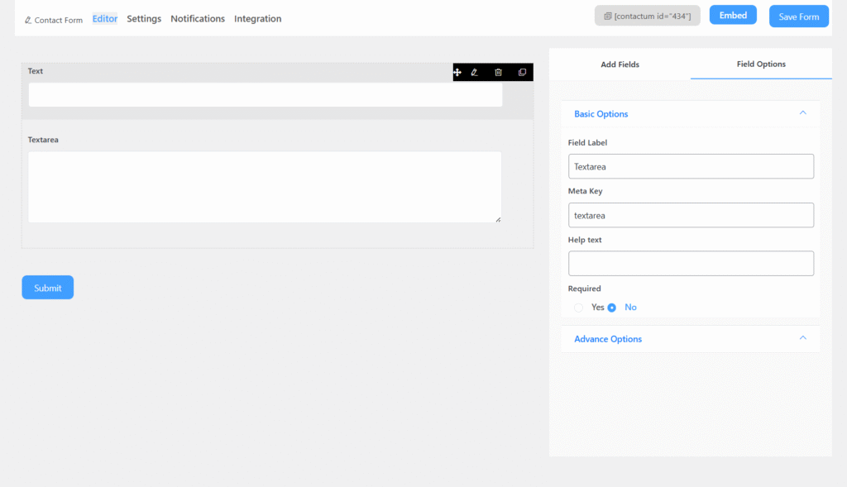Click the Textarea resize handle corner
This screenshot has height=487, width=847.
(498, 219)
